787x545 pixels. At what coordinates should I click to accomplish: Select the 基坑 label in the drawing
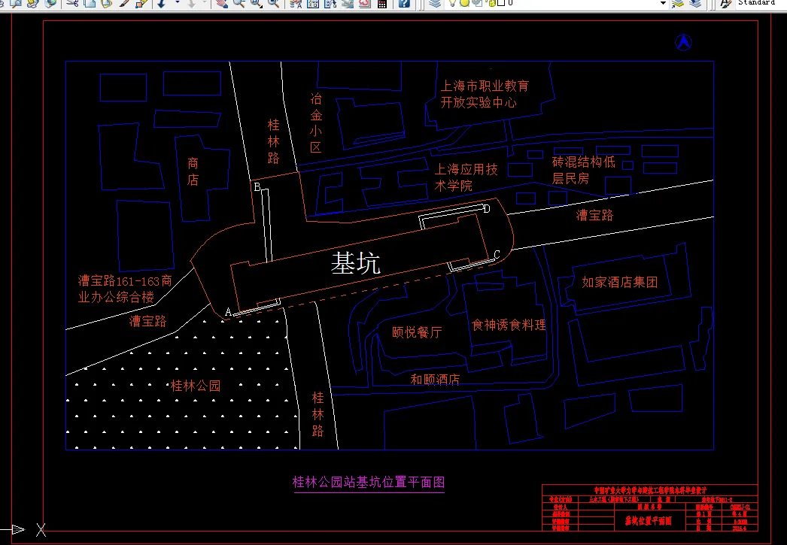coord(357,264)
